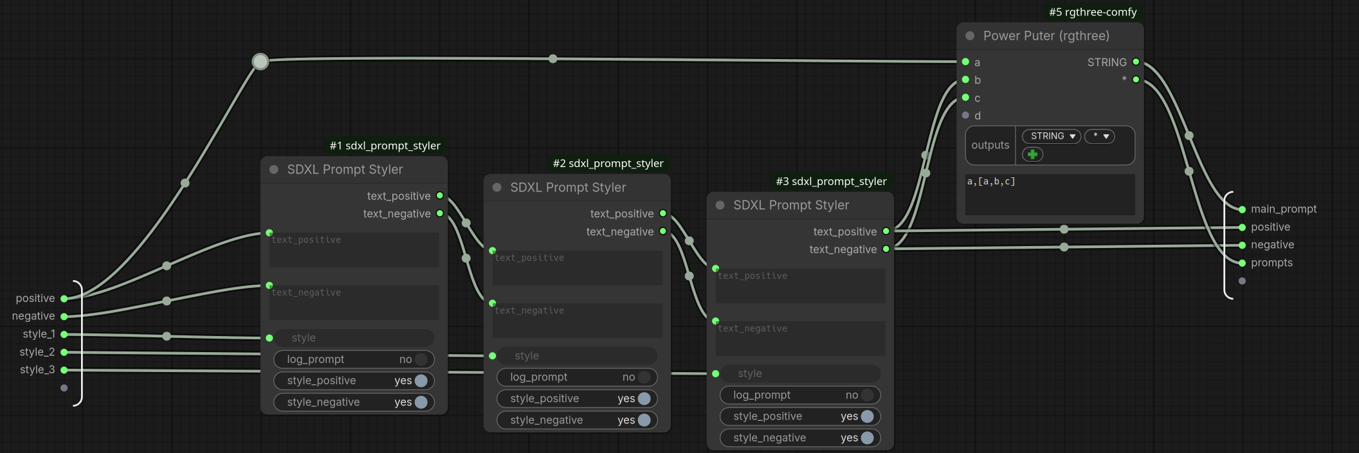Click the unconnected 'd' input slot
Viewport: 1359px width, 453px height.
pyautogui.click(x=965, y=116)
